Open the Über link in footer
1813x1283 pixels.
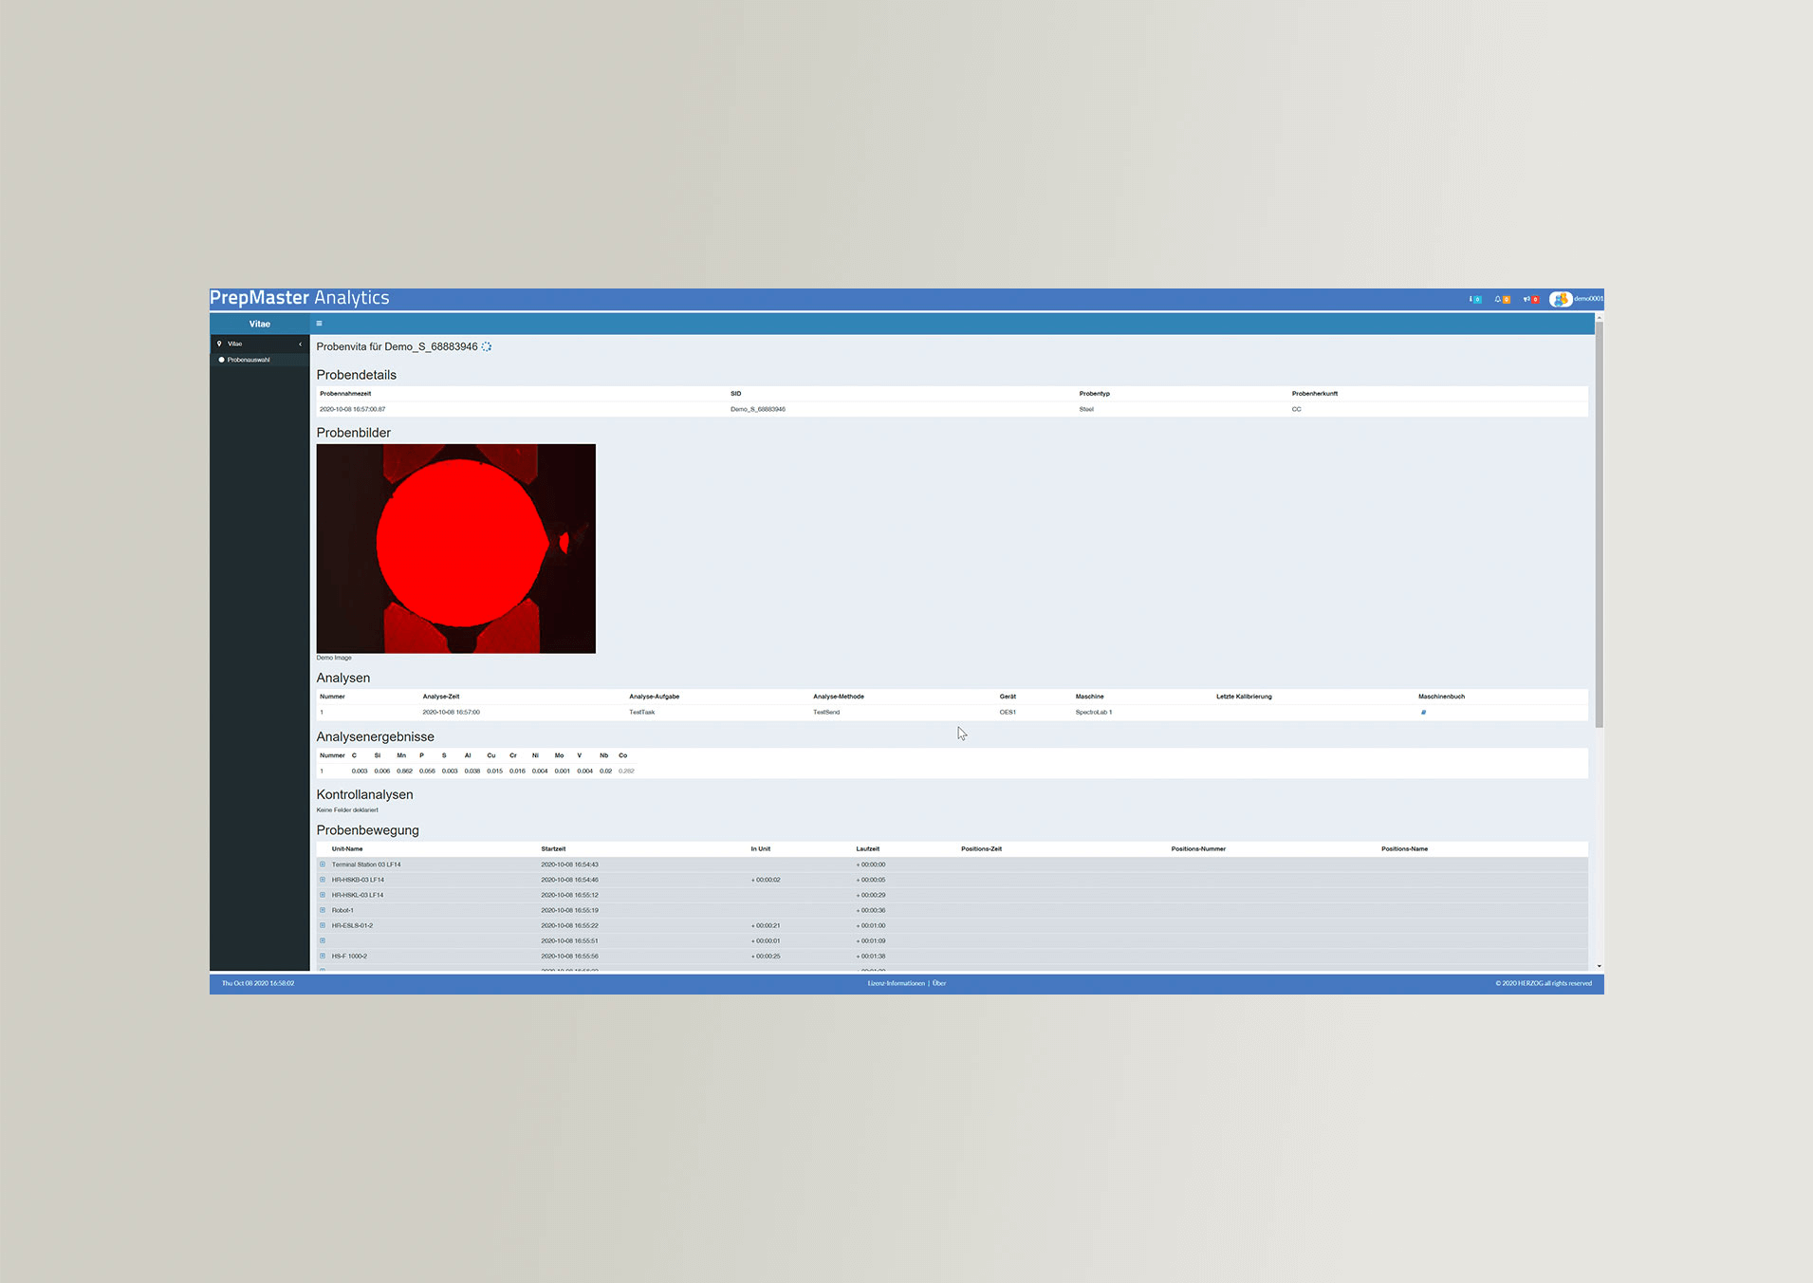tap(939, 983)
